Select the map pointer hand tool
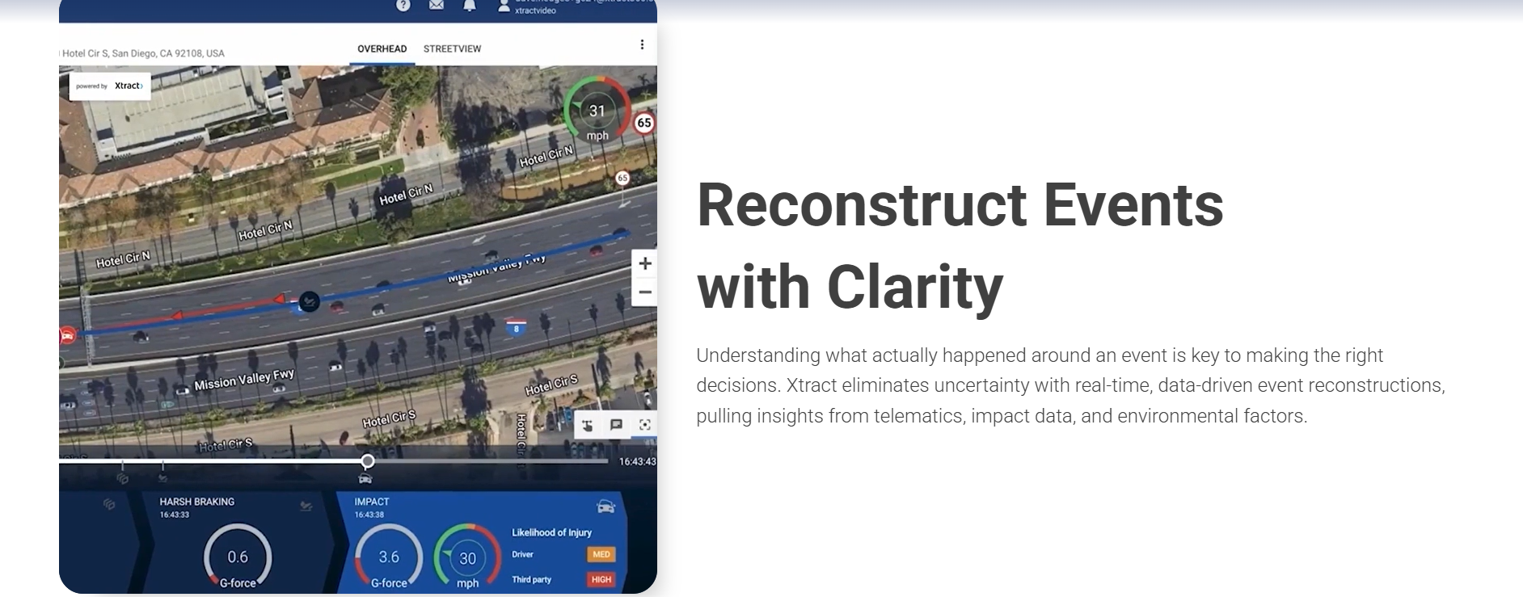Viewport: 1523px width, 597px height. (588, 425)
